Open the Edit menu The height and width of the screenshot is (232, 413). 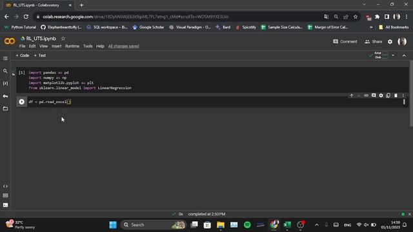click(32, 46)
